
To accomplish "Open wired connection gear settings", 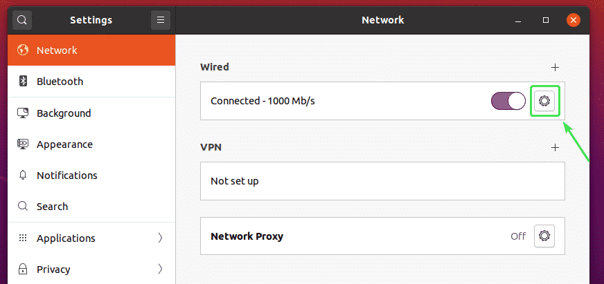I will tap(544, 101).
